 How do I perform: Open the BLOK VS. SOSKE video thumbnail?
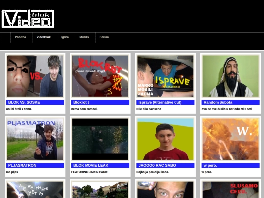pos(35,76)
